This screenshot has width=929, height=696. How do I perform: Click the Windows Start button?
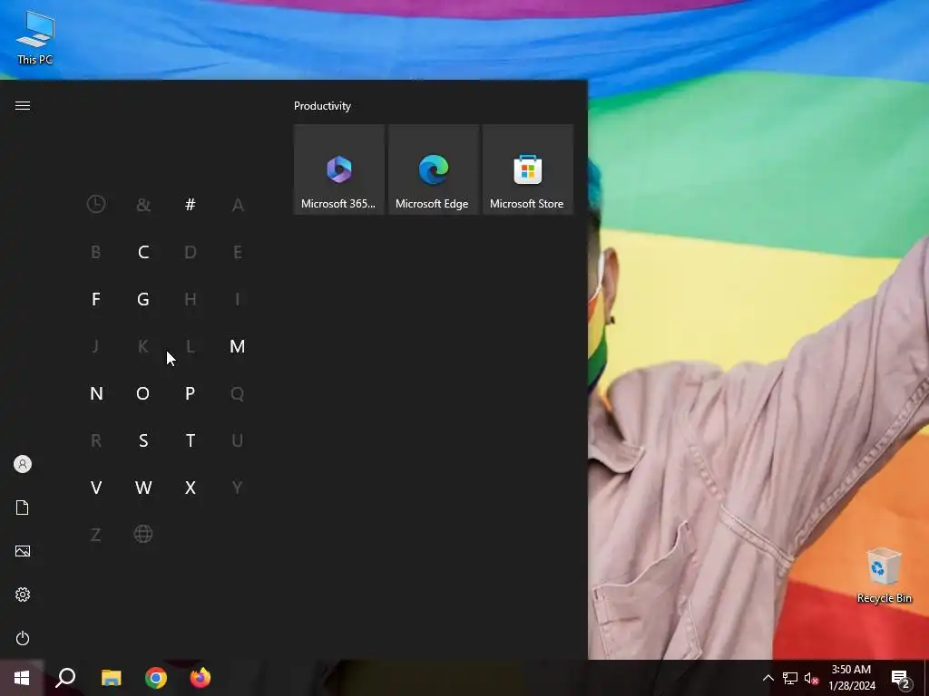coord(22,678)
